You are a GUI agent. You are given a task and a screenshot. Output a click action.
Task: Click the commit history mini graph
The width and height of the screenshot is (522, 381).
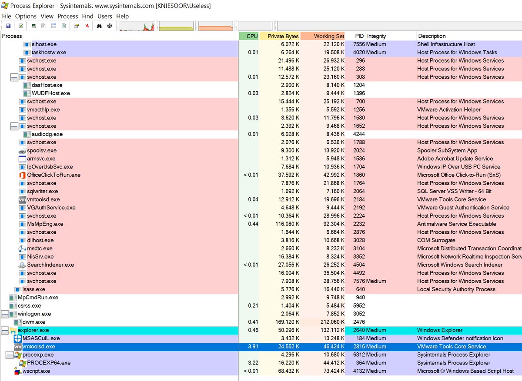pyautogui.click(x=177, y=27)
